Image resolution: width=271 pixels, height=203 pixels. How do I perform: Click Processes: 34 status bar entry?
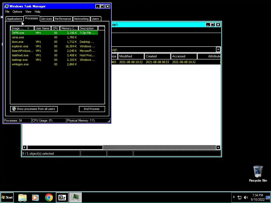[x=17, y=121]
